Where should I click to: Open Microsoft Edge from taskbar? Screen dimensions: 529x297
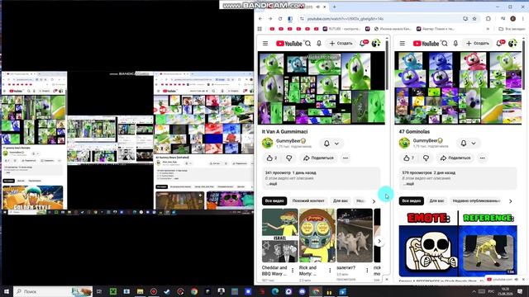point(275,291)
